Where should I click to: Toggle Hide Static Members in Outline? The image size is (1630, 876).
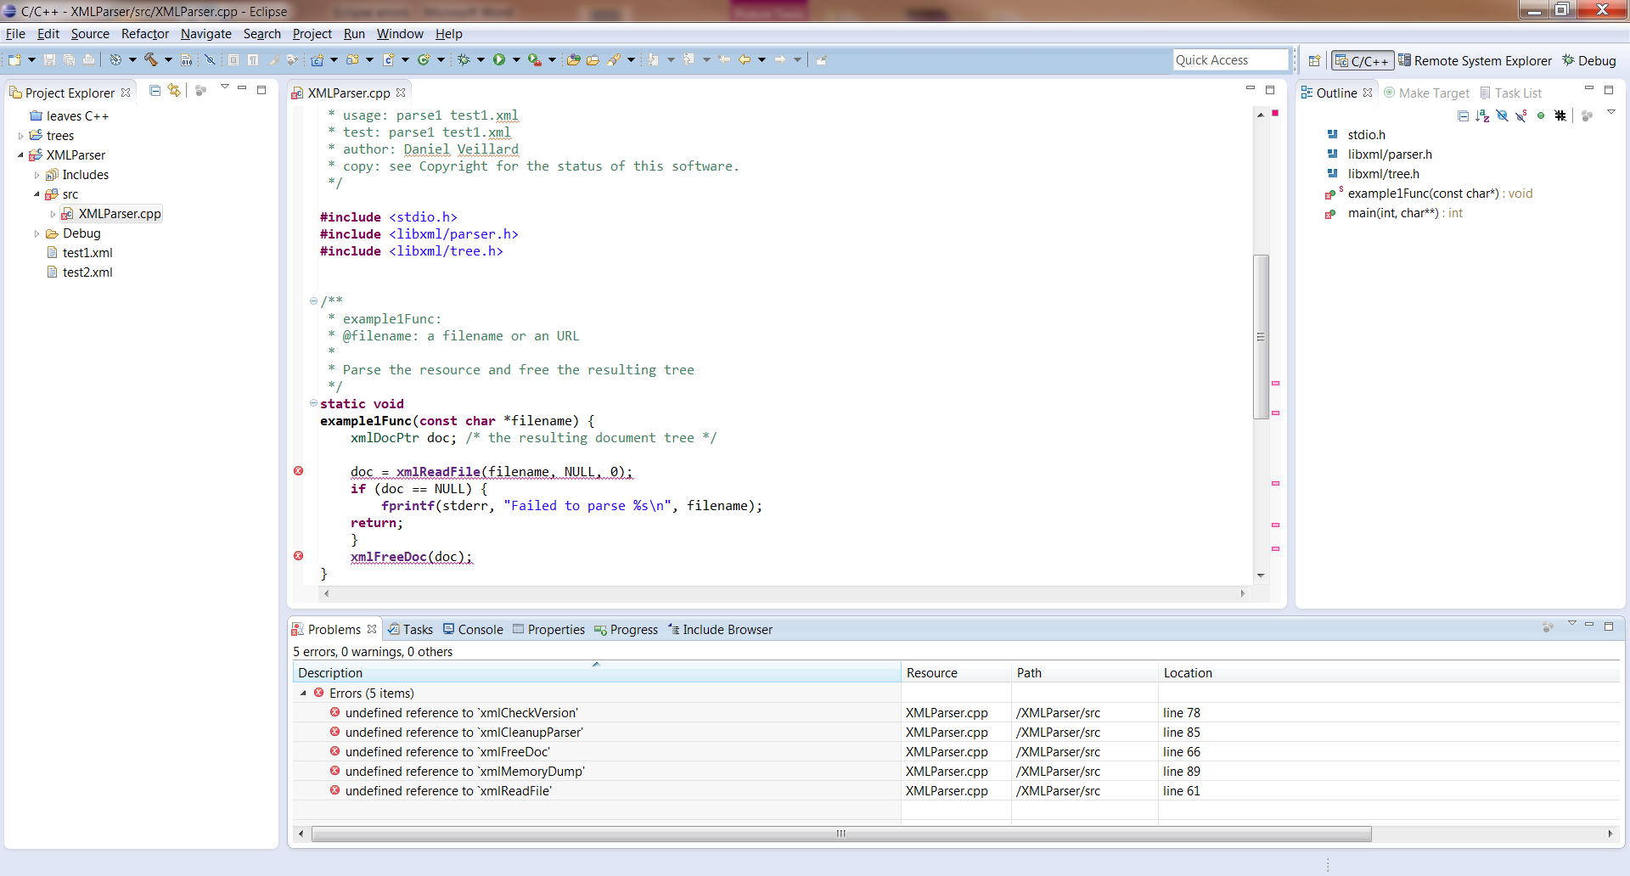(1521, 115)
